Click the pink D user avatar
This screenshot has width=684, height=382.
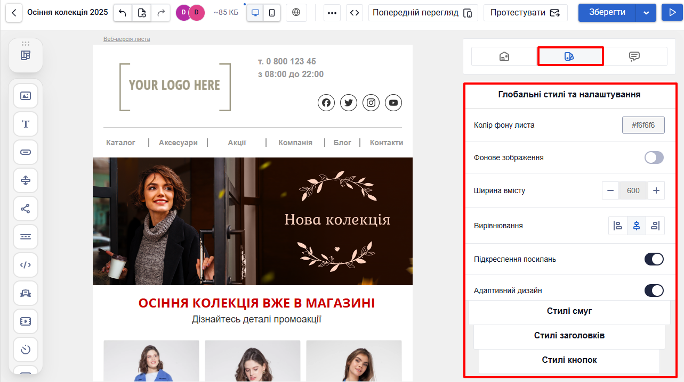197,12
